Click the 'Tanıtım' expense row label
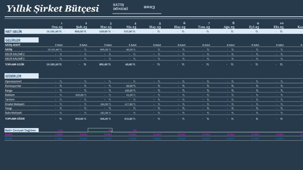Viewport: 303px width, 170px height. [x=10, y=99]
